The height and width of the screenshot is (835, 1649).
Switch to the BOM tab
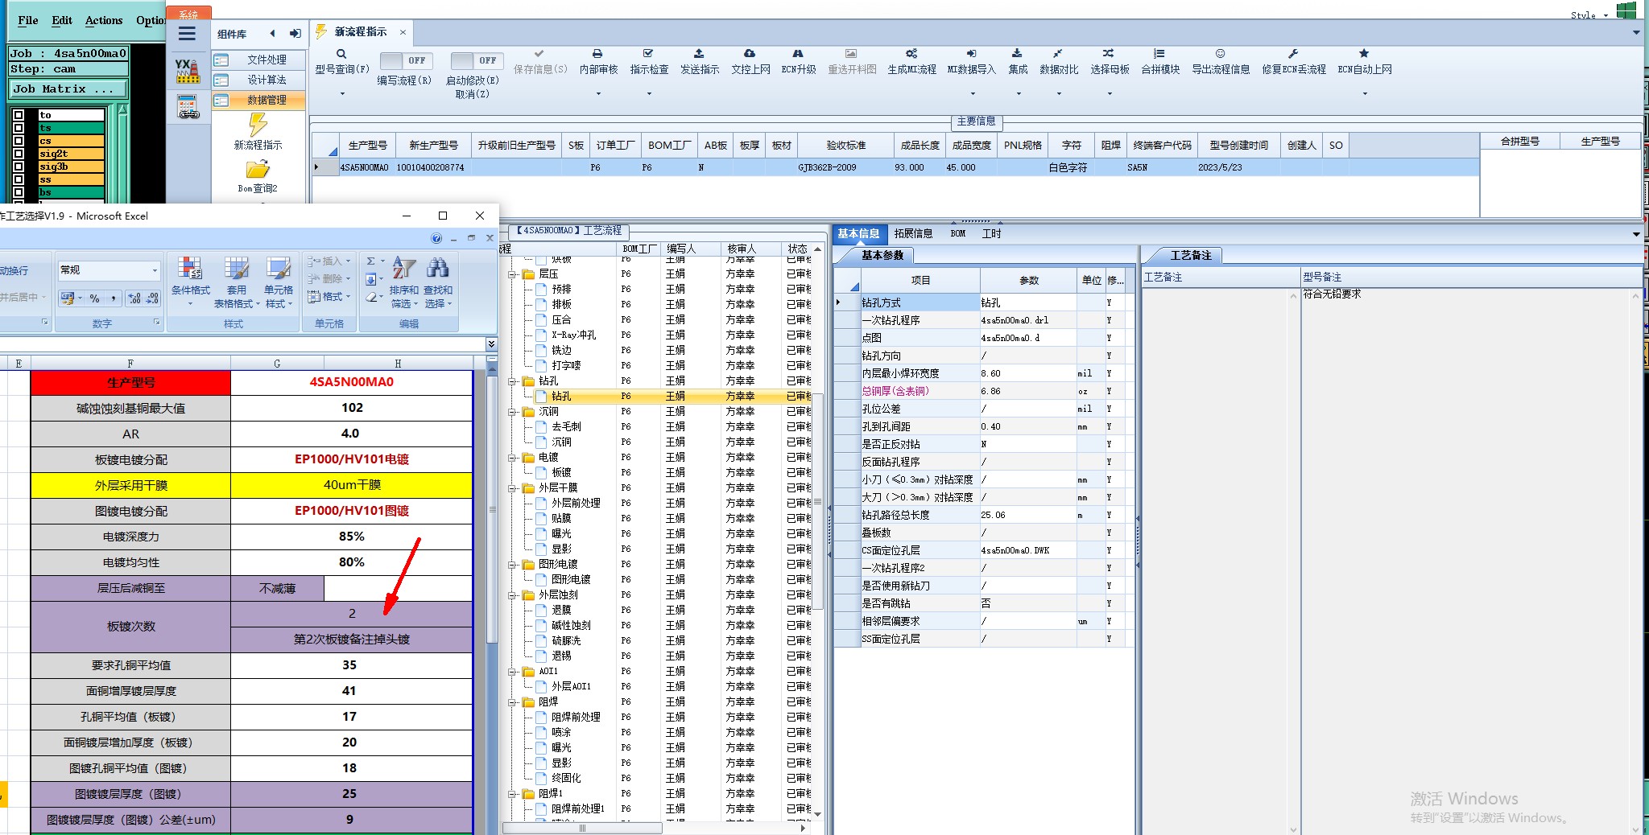(x=957, y=233)
